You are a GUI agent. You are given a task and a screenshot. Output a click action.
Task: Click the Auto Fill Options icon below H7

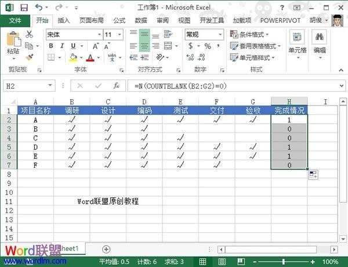313,175
